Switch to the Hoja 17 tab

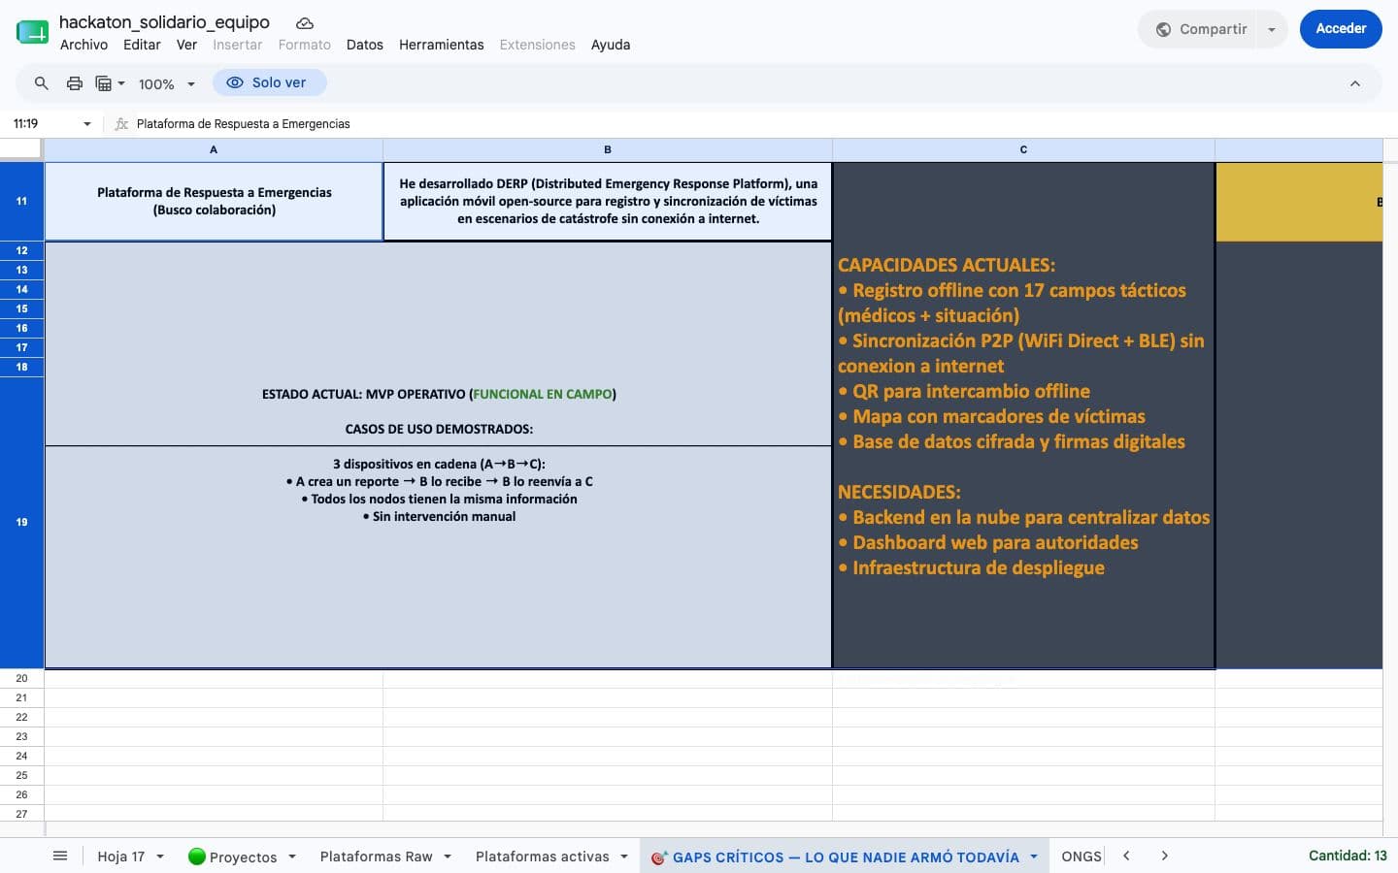coord(120,857)
